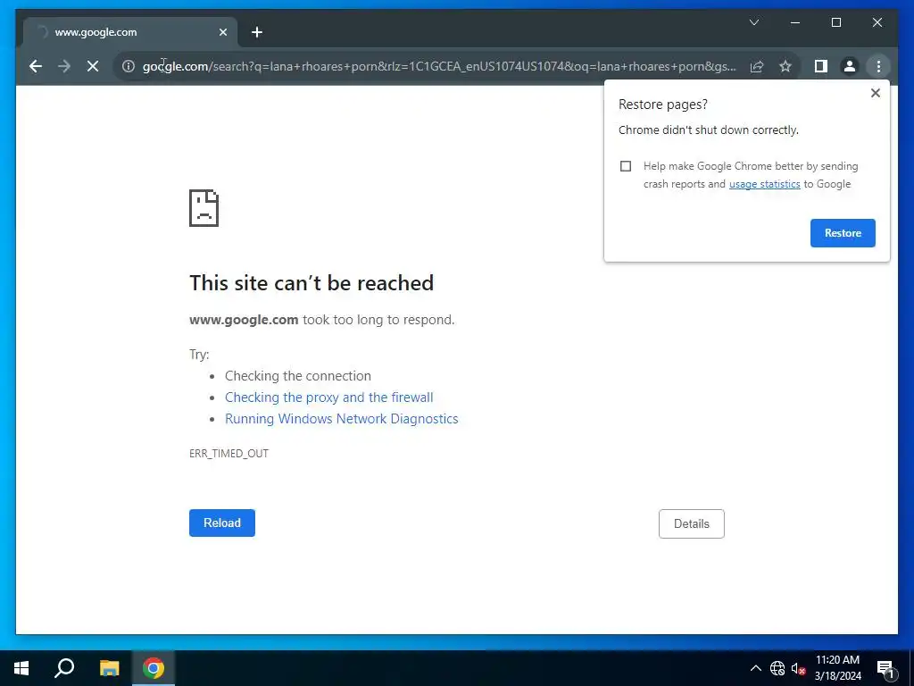This screenshot has height=686, width=914.
Task: Open Windows taskbar search
Action: click(x=64, y=668)
